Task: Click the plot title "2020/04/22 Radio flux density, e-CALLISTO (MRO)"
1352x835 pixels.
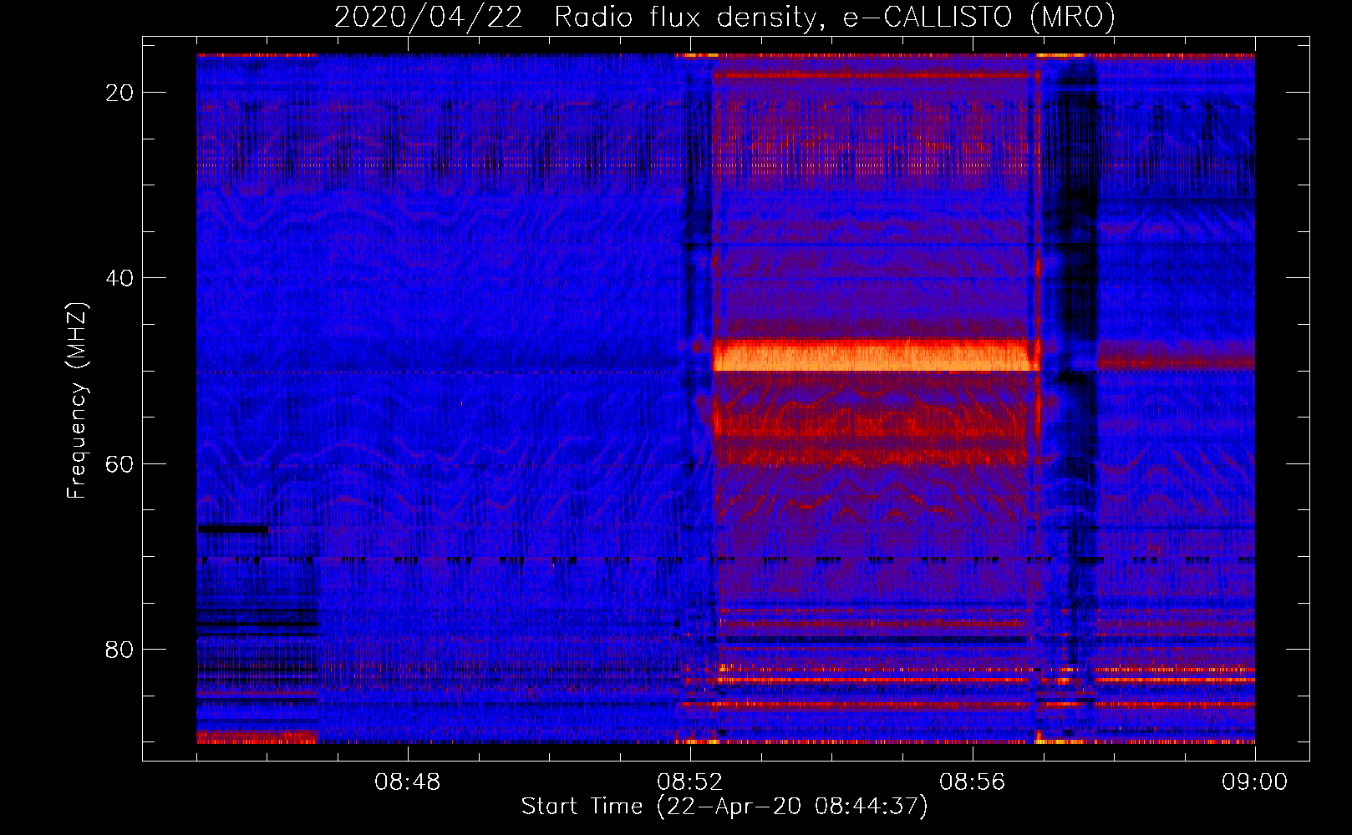Action: point(724,17)
